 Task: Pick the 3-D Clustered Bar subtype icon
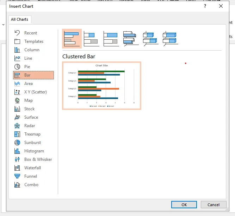tap(131, 38)
